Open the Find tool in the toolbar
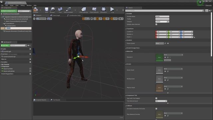 tap(60, 10)
